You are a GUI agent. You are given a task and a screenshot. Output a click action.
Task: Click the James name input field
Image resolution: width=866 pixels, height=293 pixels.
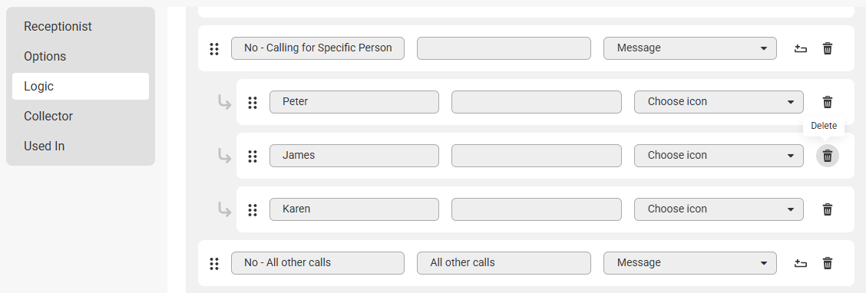(x=354, y=156)
